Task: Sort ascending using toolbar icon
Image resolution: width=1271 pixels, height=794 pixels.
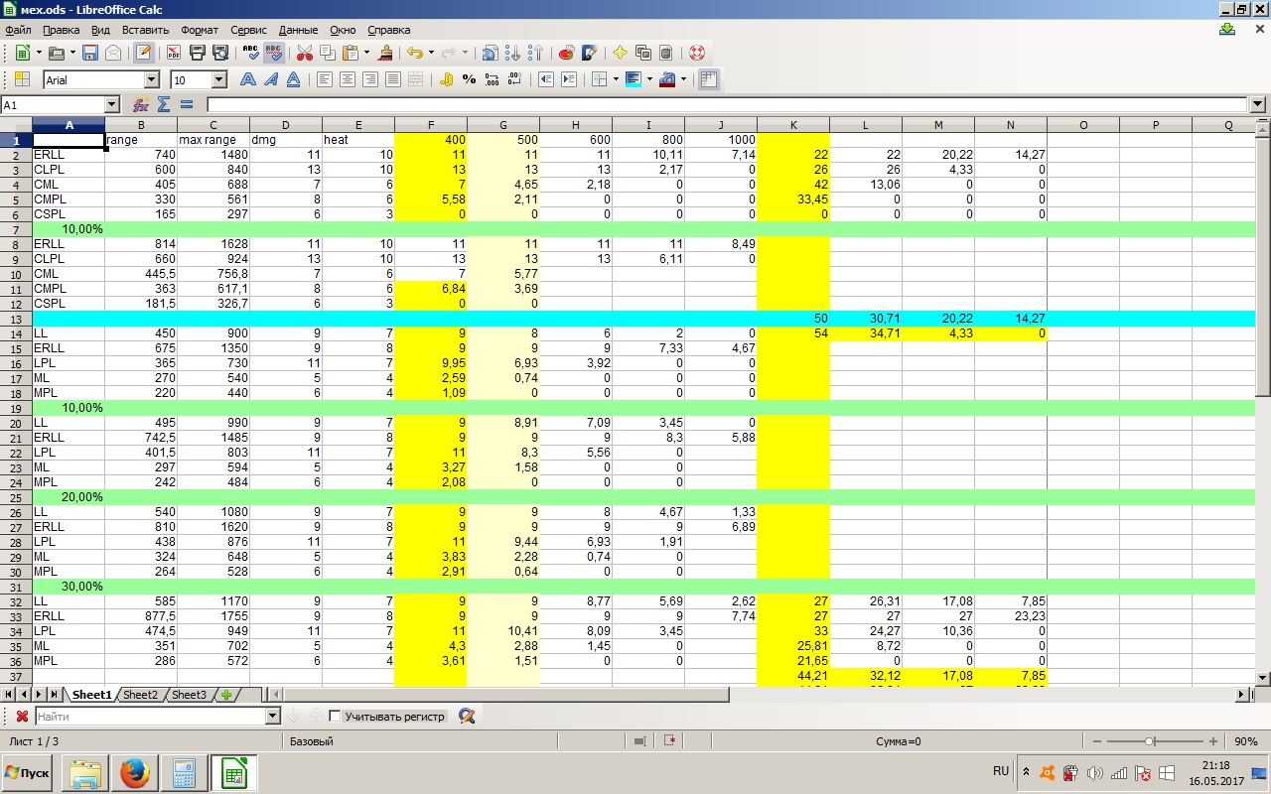Action: (x=513, y=53)
